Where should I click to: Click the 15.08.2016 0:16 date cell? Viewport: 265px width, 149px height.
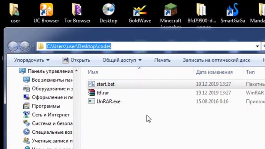coord(212,101)
